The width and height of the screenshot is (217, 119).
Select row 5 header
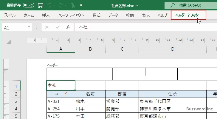[x=16, y=116]
